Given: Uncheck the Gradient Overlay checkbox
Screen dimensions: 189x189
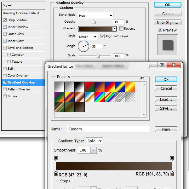Looking at the screenshot, I should [5, 82].
